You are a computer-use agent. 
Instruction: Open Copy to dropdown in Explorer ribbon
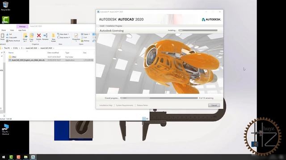point(31,37)
